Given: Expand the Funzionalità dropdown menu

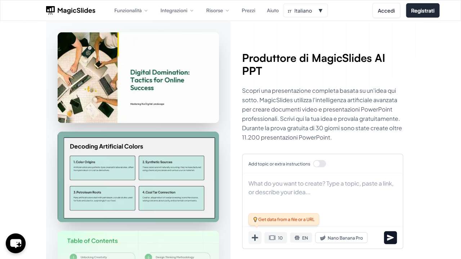Looking at the screenshot, I should pos(130,10).
